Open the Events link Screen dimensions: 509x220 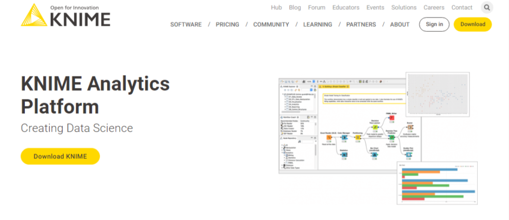tap(375, 7)
